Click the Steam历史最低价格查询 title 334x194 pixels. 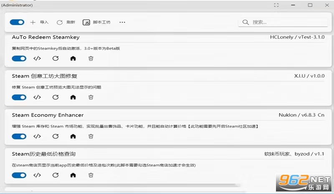coord(44,154)
